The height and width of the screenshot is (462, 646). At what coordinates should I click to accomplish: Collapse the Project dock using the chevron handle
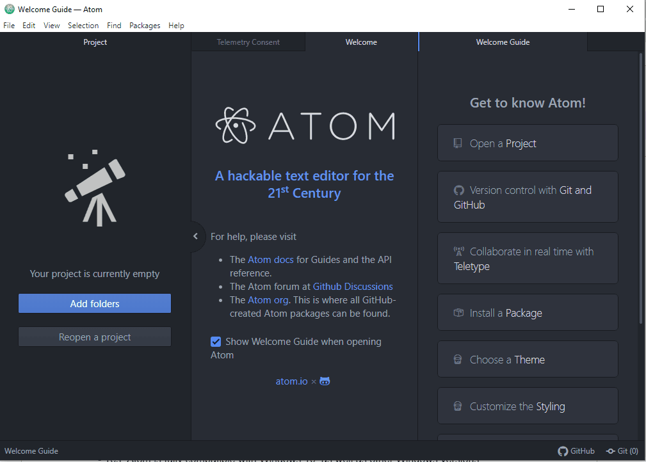(196, 236)
